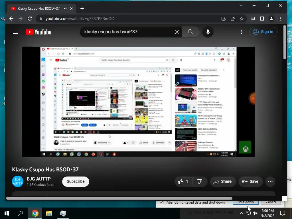The width and height of the screenshot is (292, 219).
Task: Go back in Chrome
Action: tap(11, 19)
